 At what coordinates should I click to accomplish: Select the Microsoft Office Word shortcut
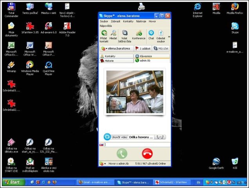click(30, 49)
